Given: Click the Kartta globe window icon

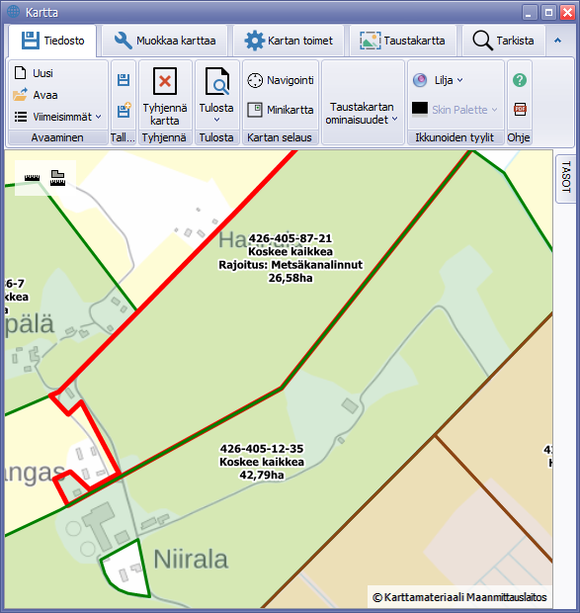Looking at the screenshot, I should tap(13, 12).
